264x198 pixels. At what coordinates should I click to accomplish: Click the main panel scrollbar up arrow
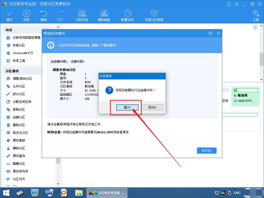click(261, 26)
